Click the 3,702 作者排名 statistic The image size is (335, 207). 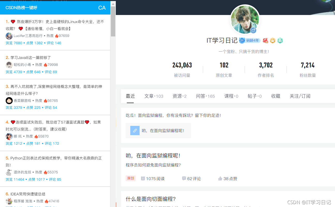[x=266, y=70]
